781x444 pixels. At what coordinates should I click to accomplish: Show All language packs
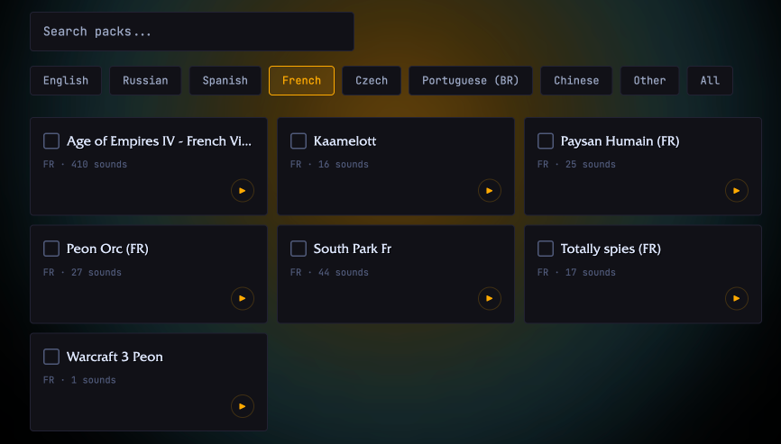click(710, 80)
